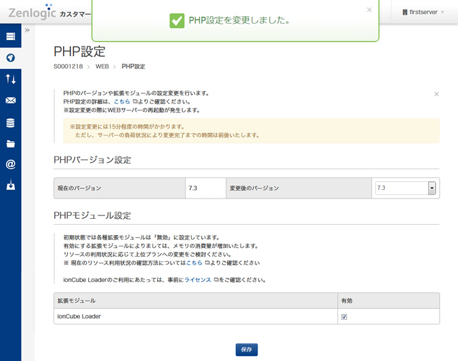Click the PHPバージョン設定 section heading
The image size is (458, 361).
92,160
